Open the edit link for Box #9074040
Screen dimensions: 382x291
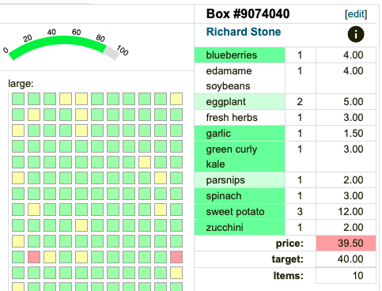pos(356,14)
